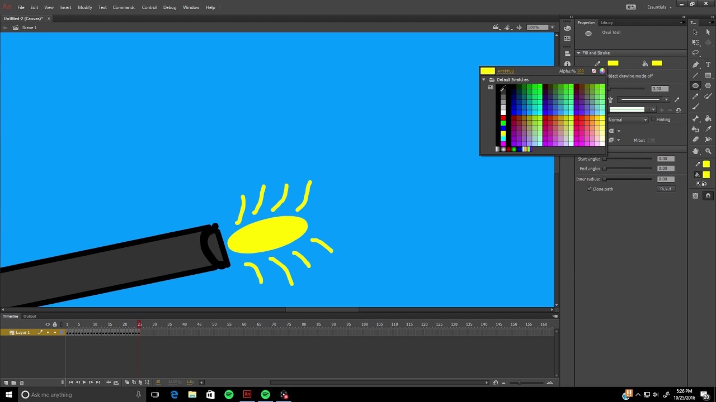Select the Line tool

pos(695,75)
